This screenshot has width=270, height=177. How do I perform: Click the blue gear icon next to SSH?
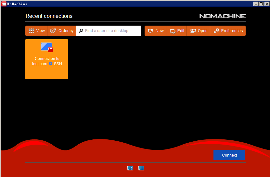click(x=51, y=64)
